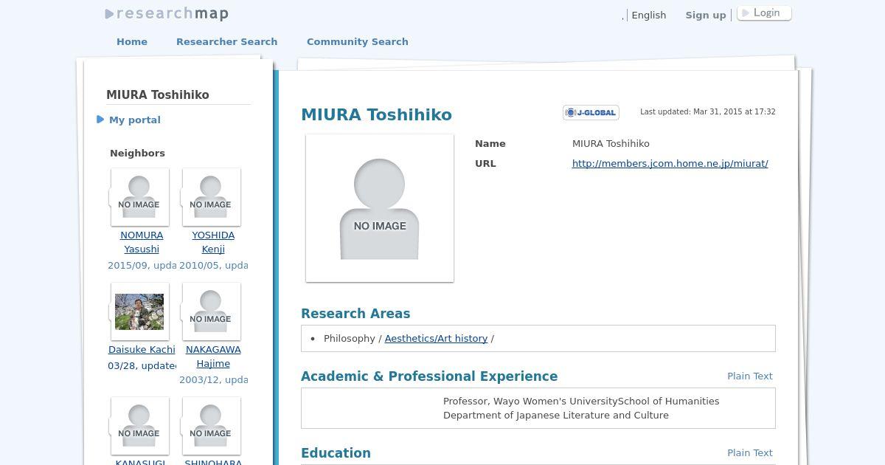
Task: Open the J-GLOBAL badge link
Action: [591, 112]
